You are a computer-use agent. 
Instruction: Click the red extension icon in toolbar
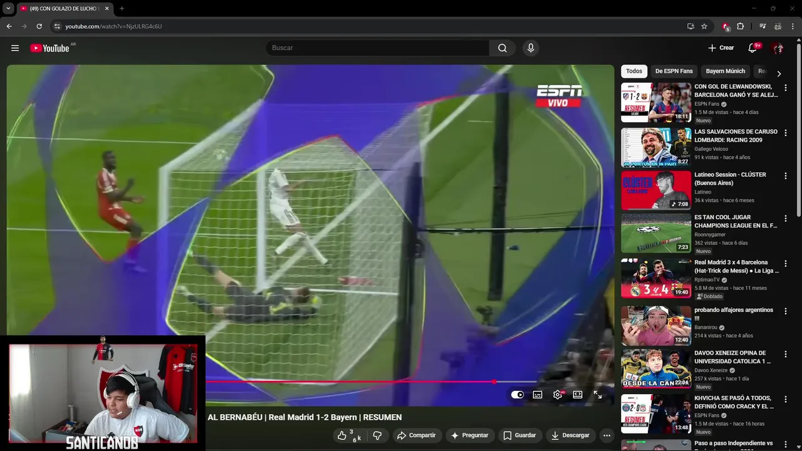tap(726, 26)
